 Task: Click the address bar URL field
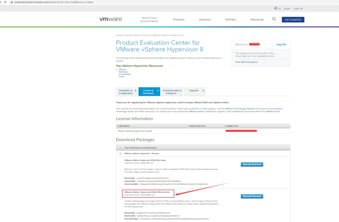coord(54,2)
